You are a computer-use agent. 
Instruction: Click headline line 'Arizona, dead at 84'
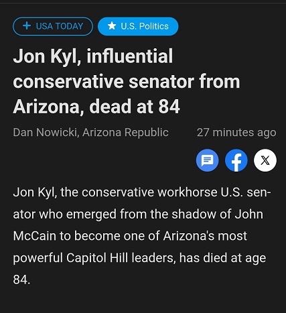point(96,107)
